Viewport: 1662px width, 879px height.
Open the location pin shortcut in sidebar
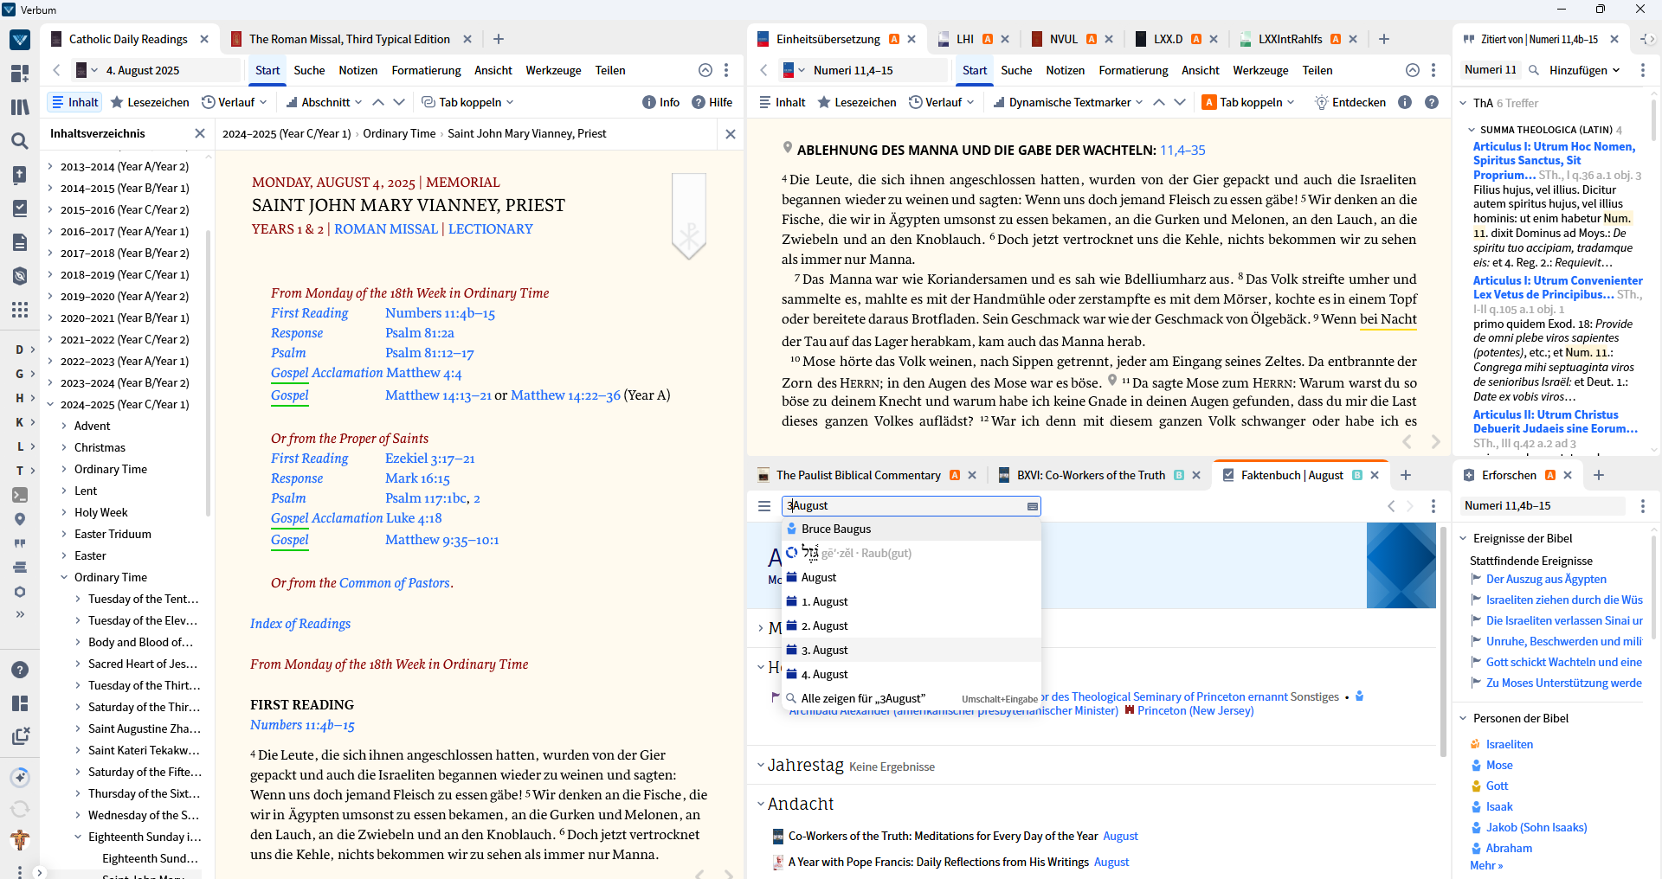pos(20,519)
